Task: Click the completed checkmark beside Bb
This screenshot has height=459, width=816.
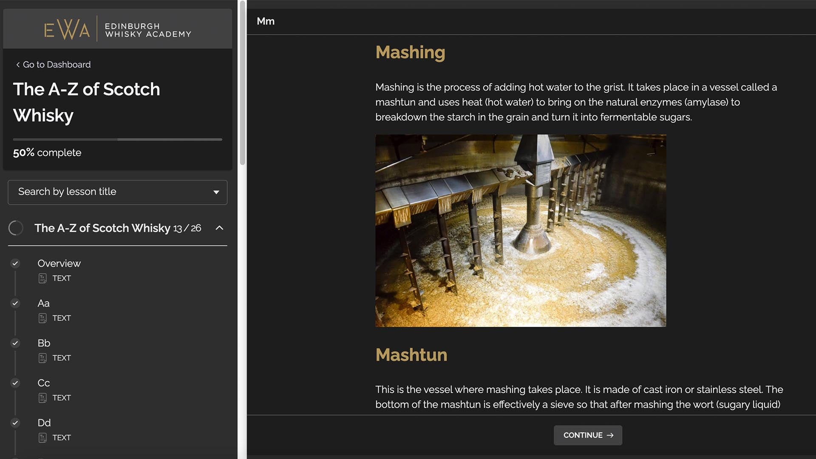Action: click(x=15, y=343)
